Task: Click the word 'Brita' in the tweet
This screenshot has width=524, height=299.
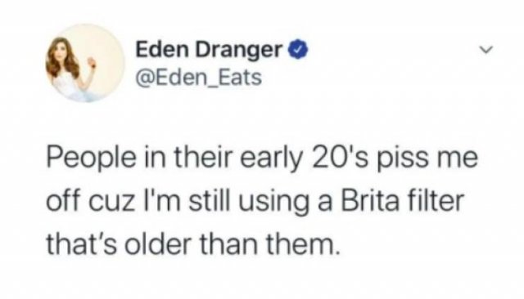Action: [370, 201]
